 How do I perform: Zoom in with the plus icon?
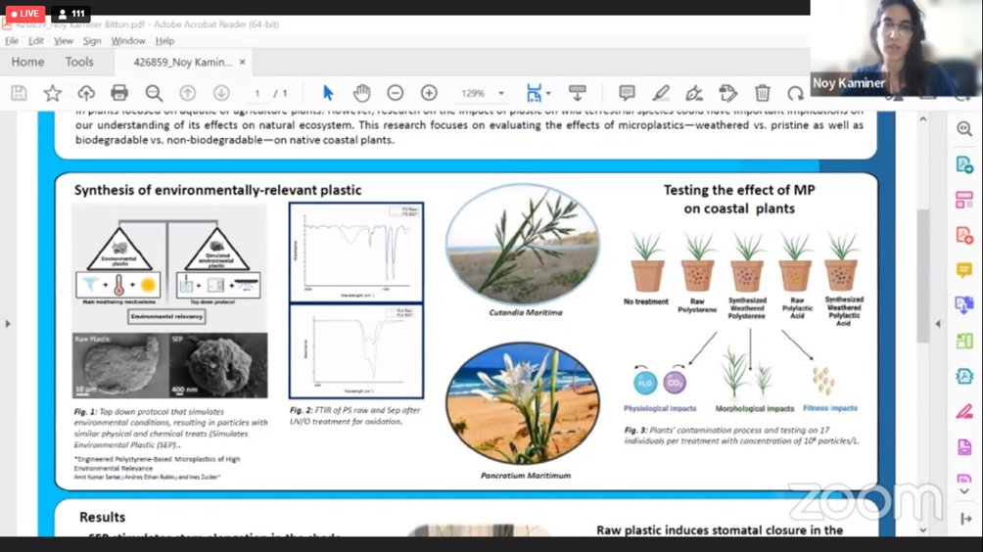tap(429, 93)
